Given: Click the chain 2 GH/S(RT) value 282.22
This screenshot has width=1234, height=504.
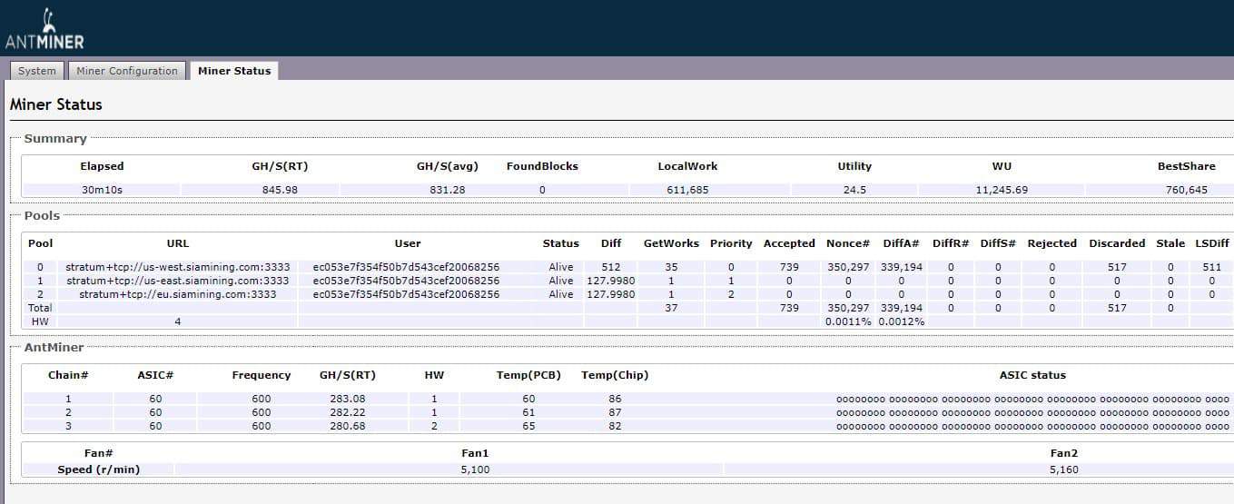Looking at the screenshot, I should (x=348, y=412).
